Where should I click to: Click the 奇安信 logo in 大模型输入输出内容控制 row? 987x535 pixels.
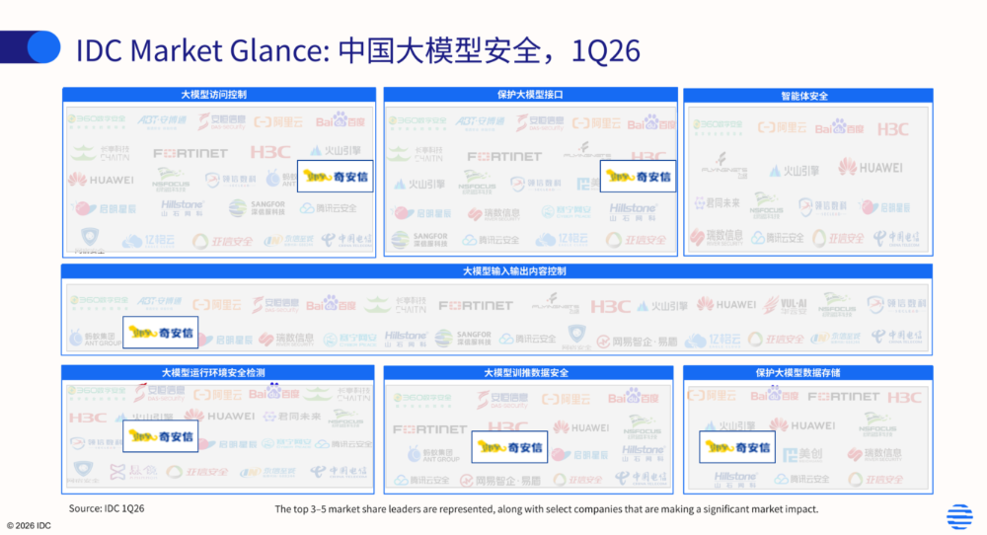(x=161, y=333)
